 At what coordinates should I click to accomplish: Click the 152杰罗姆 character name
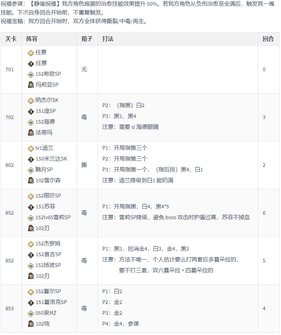(x=48, y=244)
